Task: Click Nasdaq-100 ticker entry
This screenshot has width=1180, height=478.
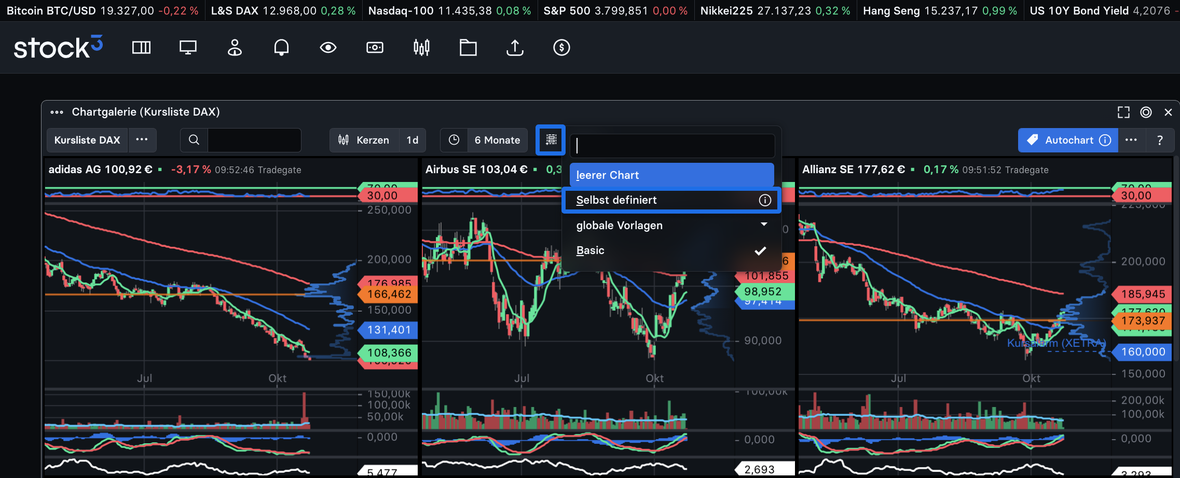Action: [x=449, y=11]
